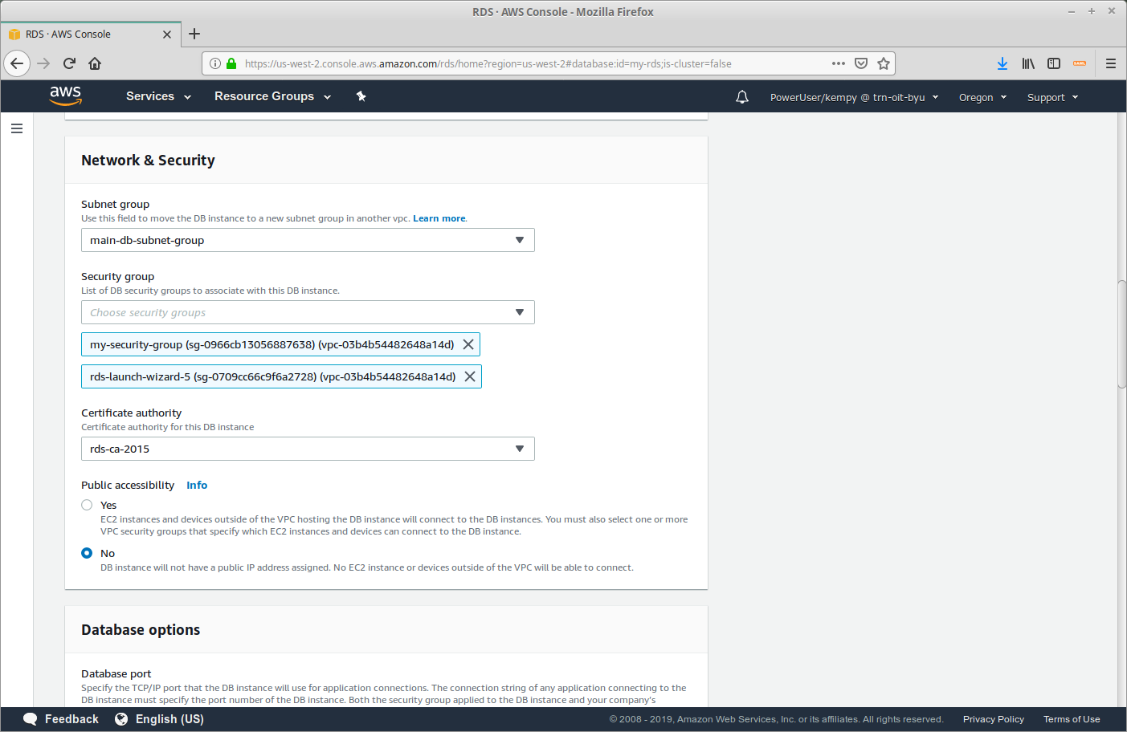Click the Database port label

pyautogui.click(x=116, y=673)
